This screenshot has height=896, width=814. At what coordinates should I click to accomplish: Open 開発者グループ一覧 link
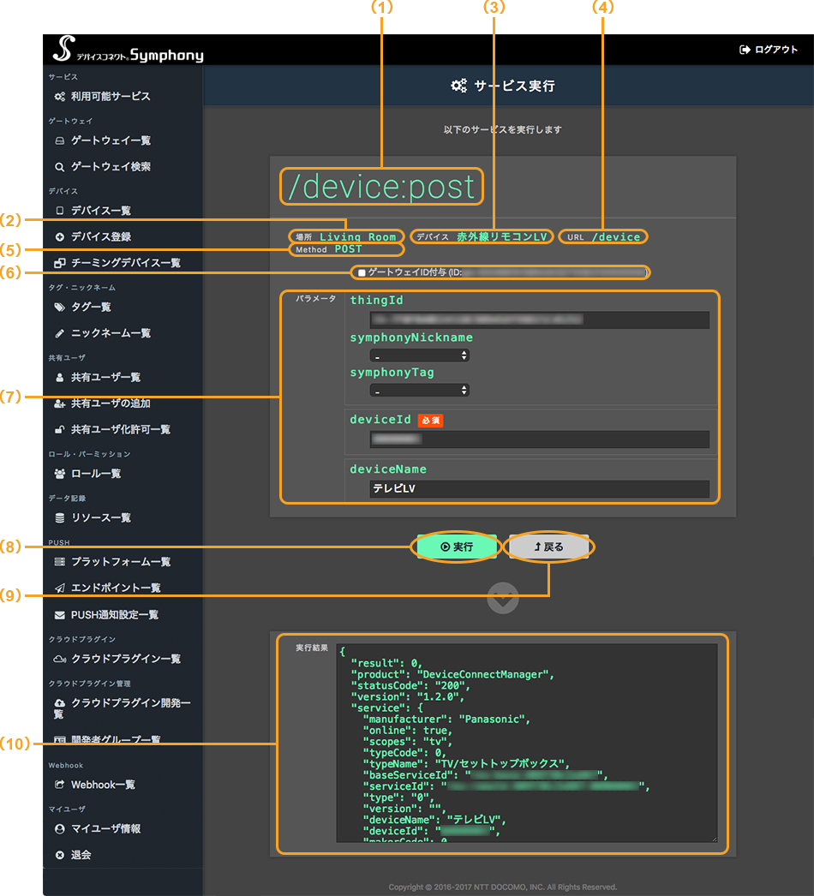(116, 739)
